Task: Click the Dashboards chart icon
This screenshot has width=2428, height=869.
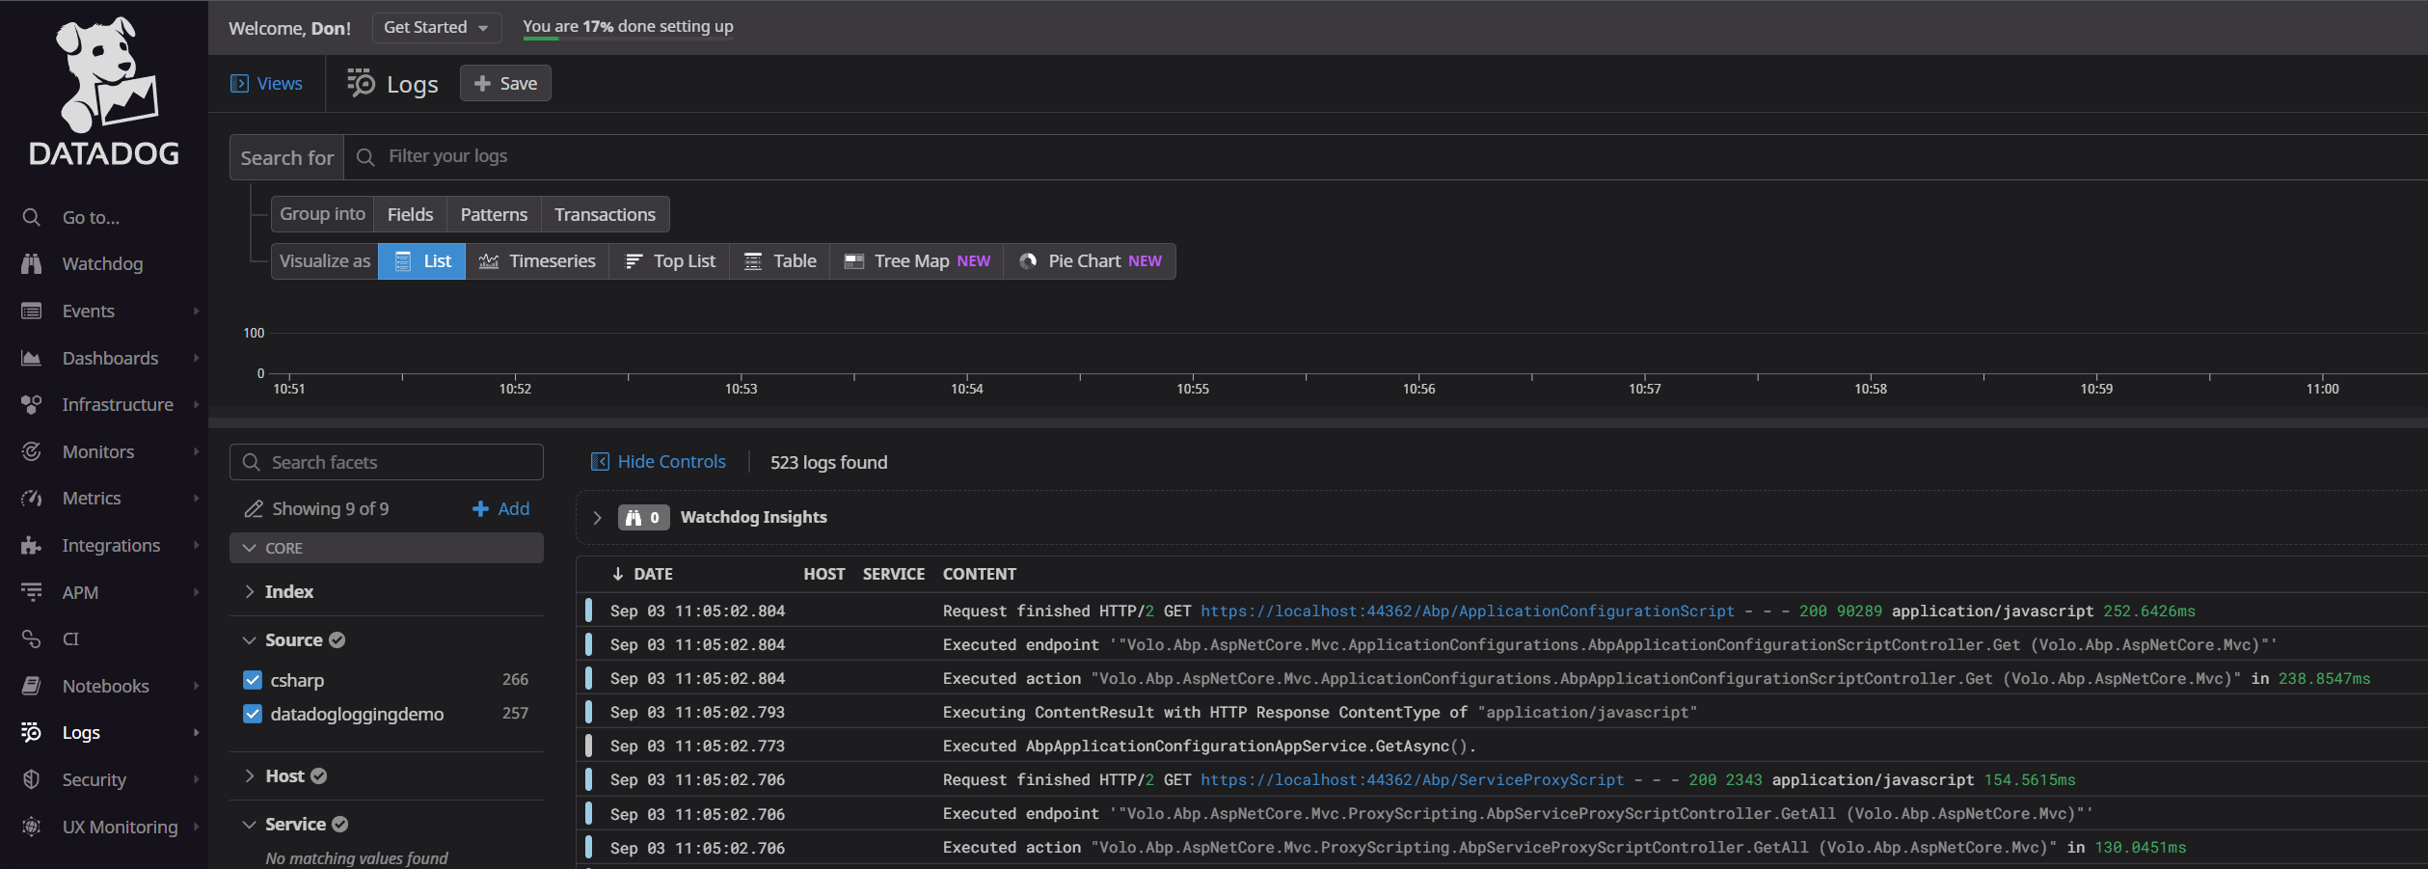Action: [32, 358]
